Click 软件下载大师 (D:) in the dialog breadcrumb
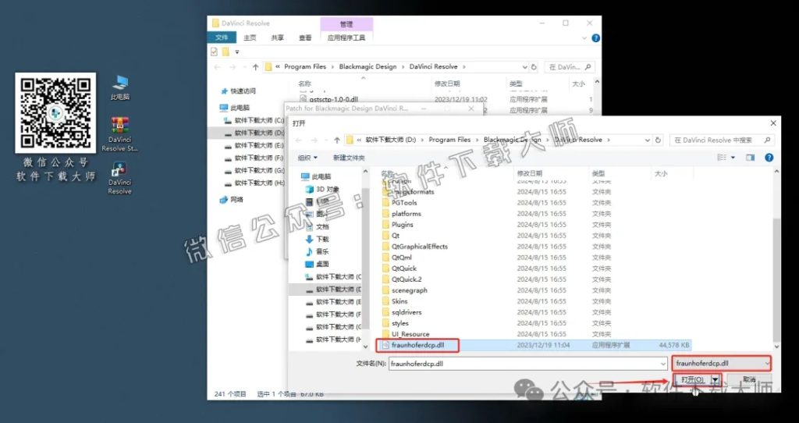 pos(390,140)
